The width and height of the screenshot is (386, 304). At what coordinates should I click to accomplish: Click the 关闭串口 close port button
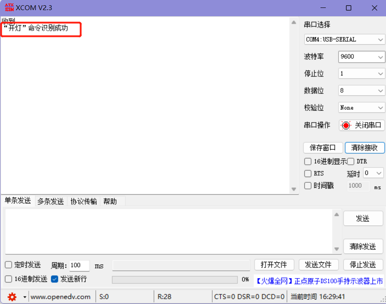[361, 126]
